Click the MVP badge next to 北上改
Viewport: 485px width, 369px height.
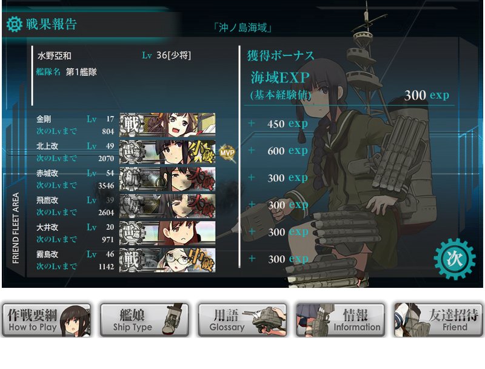[227, 152]
